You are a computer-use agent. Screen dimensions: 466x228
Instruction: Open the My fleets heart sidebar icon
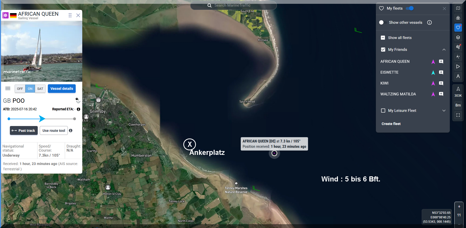point(458,28)
